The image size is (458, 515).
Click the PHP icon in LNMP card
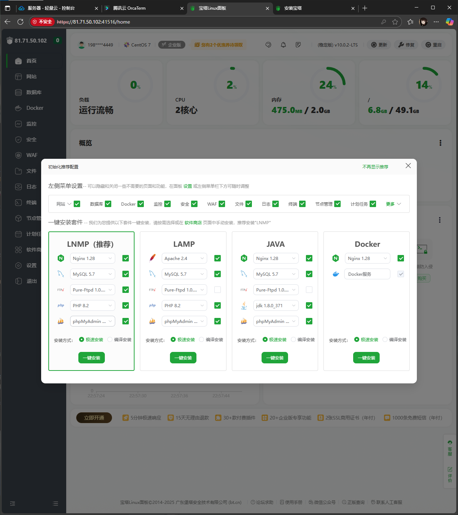tap(61, 305)
